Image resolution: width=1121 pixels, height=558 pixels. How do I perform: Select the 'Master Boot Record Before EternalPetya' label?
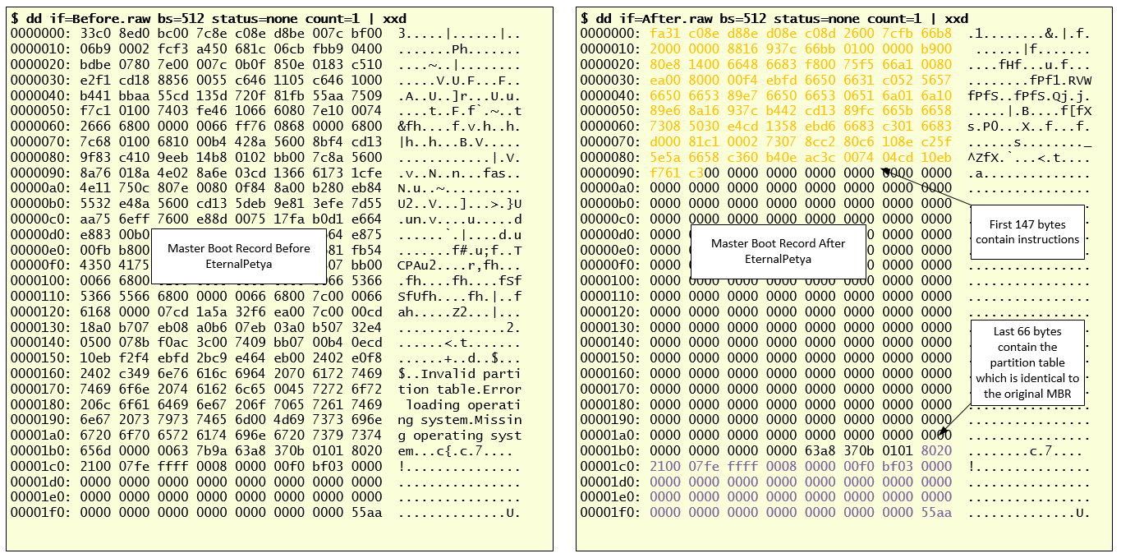[x=239, y=255]
